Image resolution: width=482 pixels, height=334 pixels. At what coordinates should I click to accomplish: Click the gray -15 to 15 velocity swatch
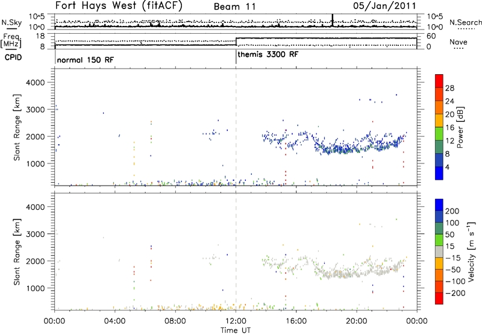pyautogui.click(x=439, y=251)
